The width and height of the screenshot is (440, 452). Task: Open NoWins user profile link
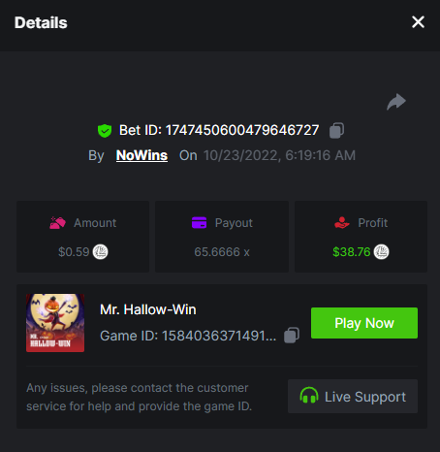141,155
